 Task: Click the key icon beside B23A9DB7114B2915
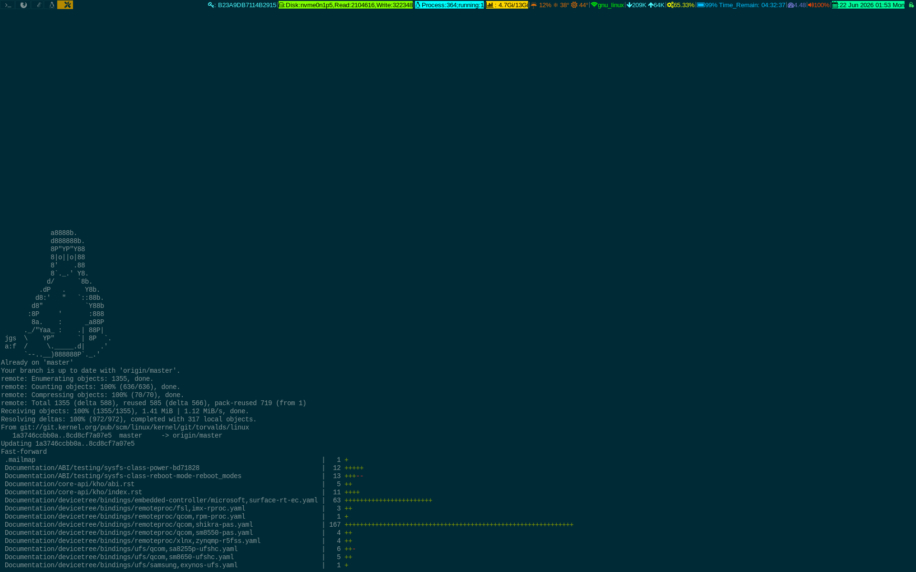211,5
